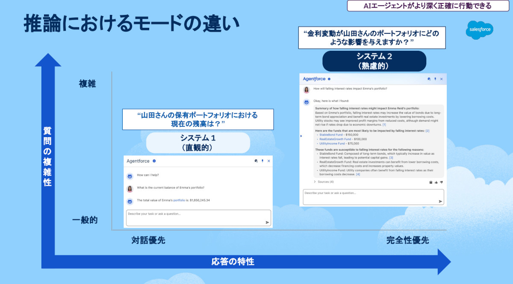Click the Salesforce cloud logo
This screenshot has height=284, width=513.
pyautogui.click(x=480, y=30)
